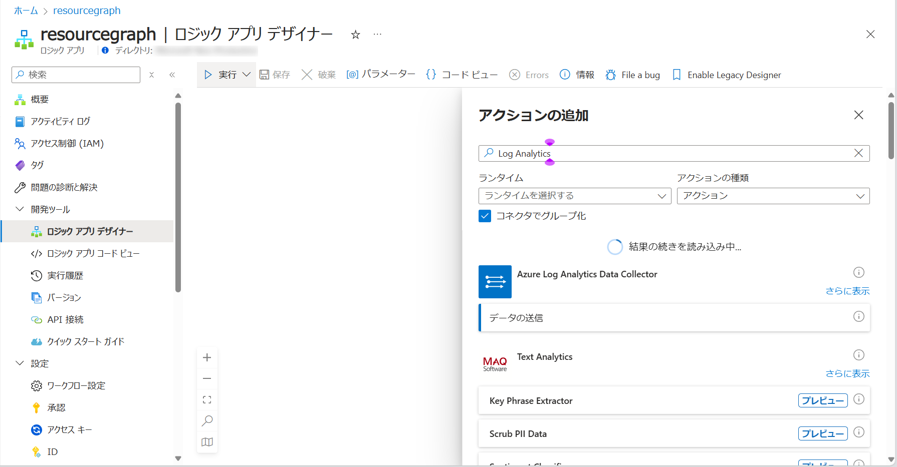Click さらに表示 under Azure Log Analytics
This screenshot has height=467, width=897.
(x=847, y=291)
